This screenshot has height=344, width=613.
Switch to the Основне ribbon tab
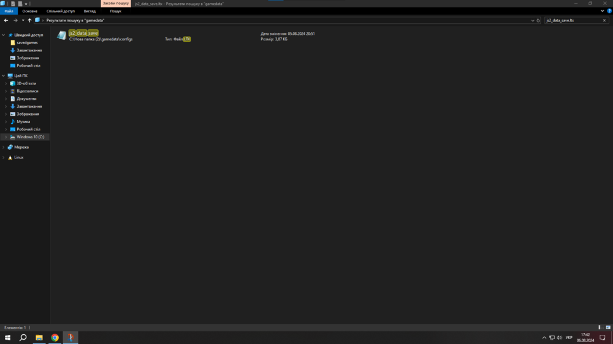point(29,11)
